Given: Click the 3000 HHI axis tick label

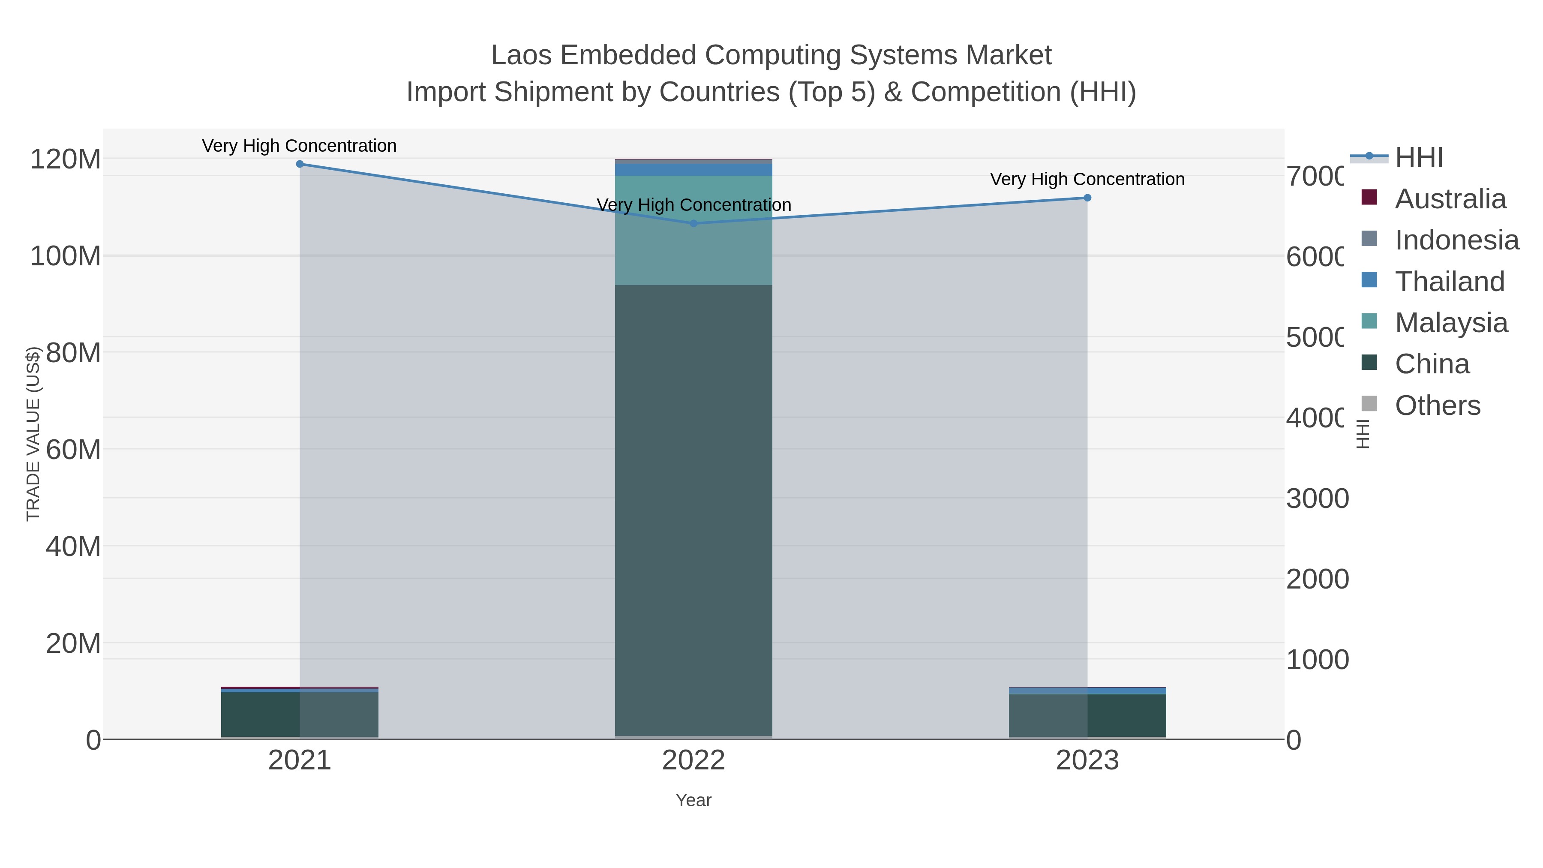Looking at the screenshot, I should coord(1318,499).
